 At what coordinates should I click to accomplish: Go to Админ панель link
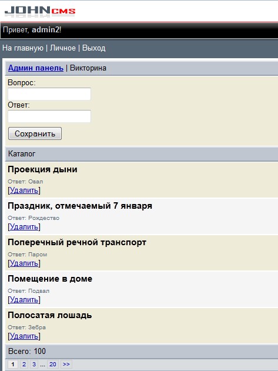click(36, 68)
